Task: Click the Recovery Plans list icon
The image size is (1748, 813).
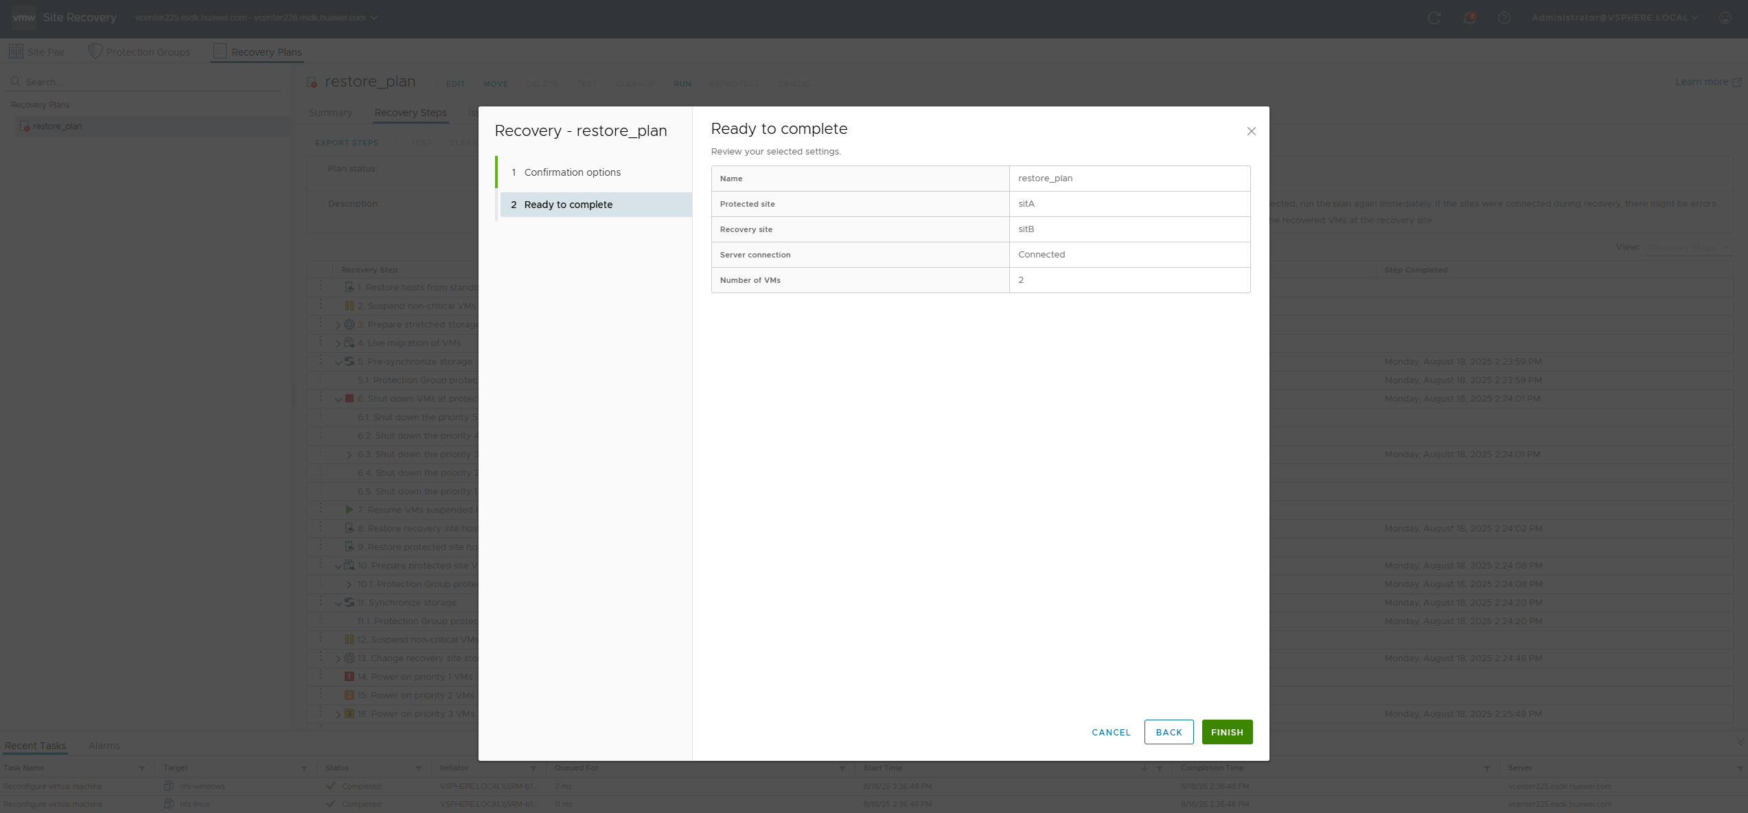Action: (x=220, y=51)
